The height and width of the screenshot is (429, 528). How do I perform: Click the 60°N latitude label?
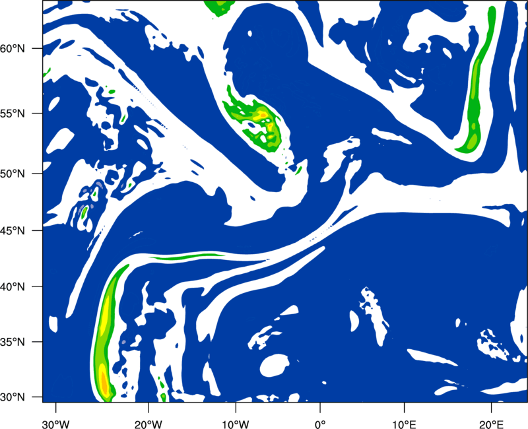[13, 49]
